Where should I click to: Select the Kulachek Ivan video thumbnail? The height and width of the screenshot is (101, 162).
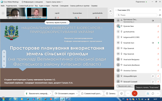[37, 13]
